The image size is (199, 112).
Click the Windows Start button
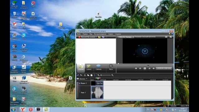click(13, 110)
